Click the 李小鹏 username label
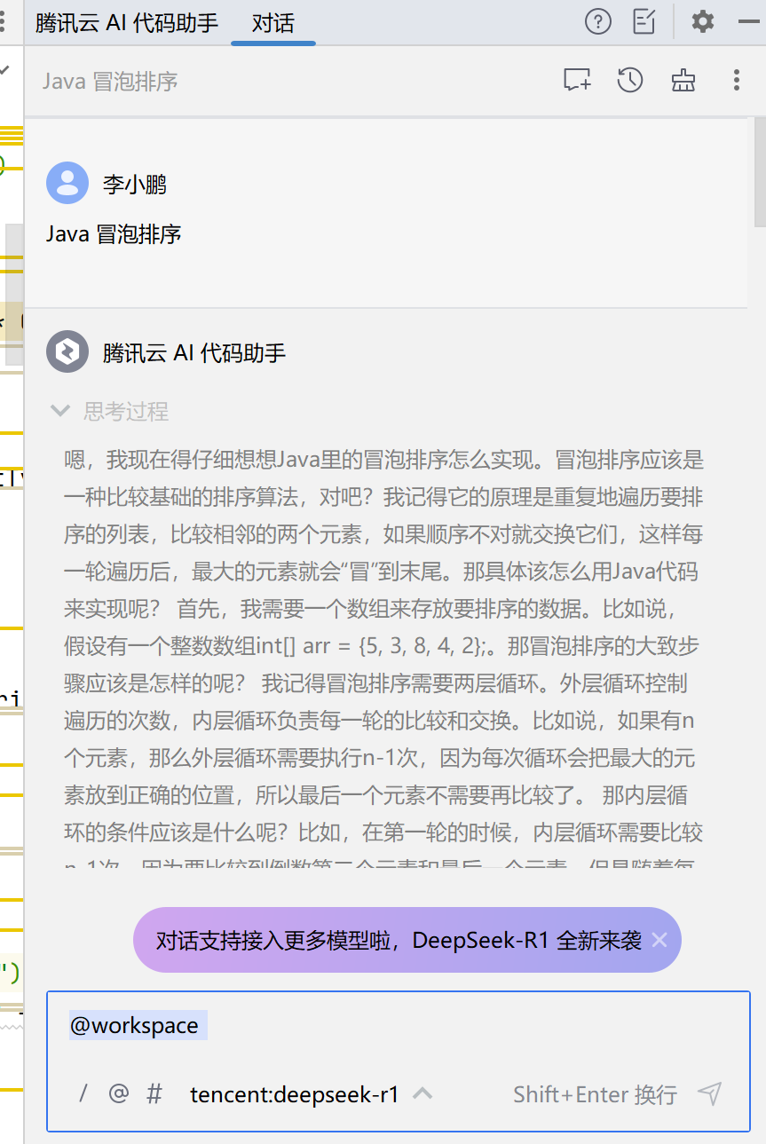The height and width of the screenshot is (1144, 766). pyautogui.click(x=135, y=185)
